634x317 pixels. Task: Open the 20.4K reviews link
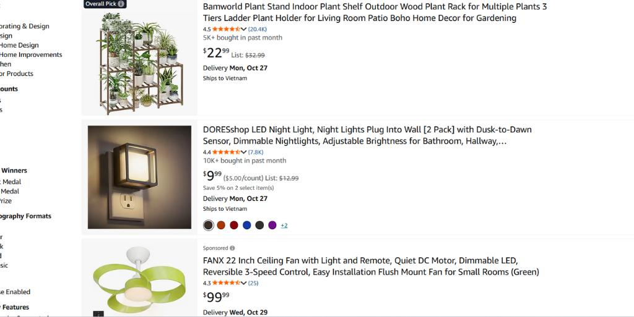point(258,29)
